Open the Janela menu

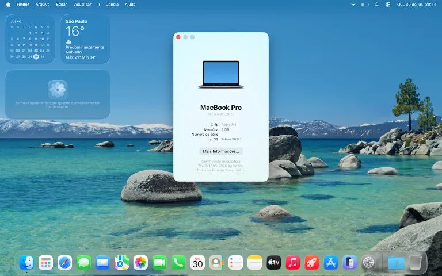pos(112,5)
